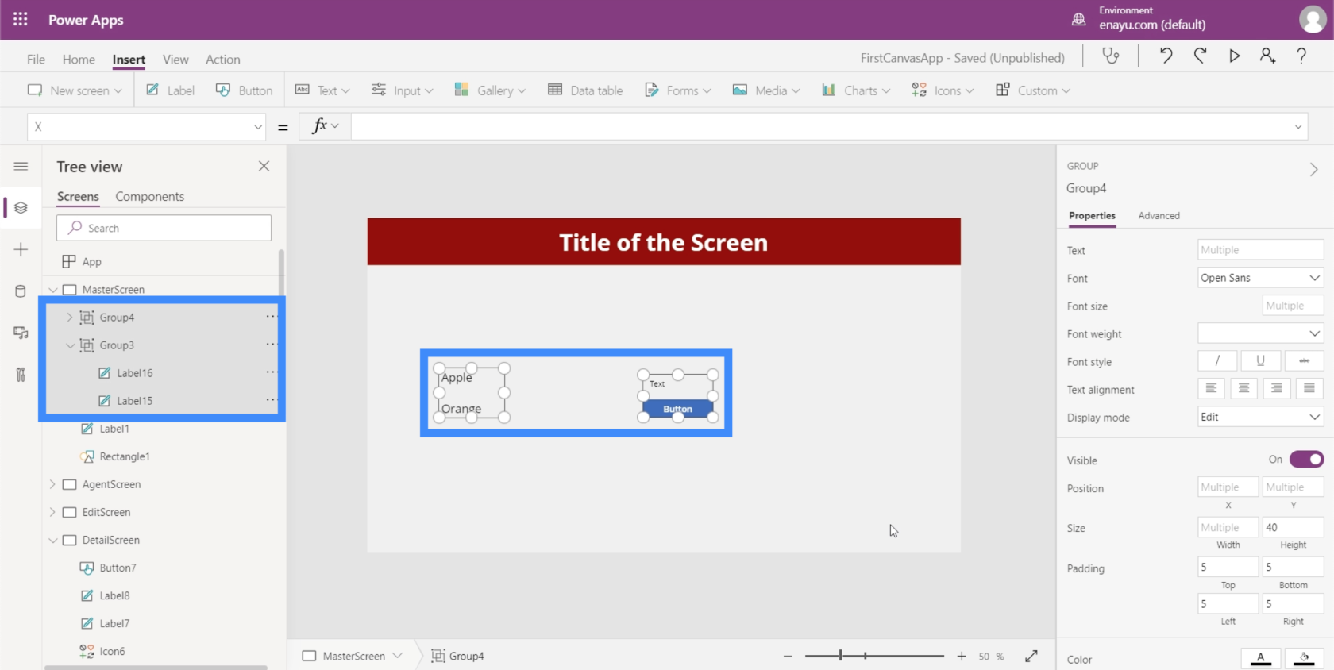Switch to the Components tab

pos(149,196)
